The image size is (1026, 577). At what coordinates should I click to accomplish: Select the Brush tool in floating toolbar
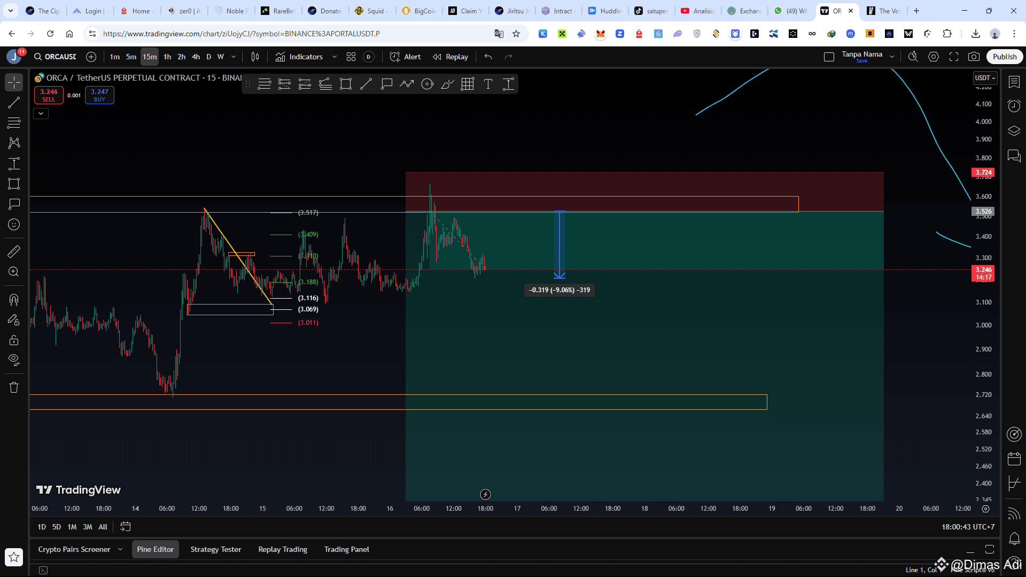447,84
